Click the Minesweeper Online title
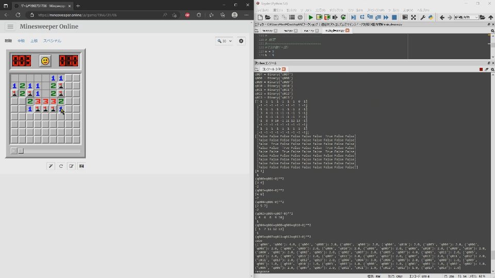 coord(49,26)
